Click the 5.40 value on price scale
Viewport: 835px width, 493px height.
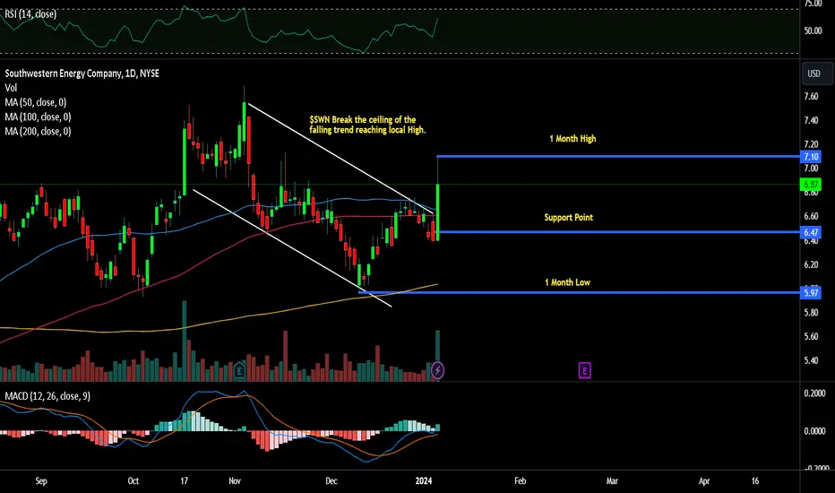[811, 361]
